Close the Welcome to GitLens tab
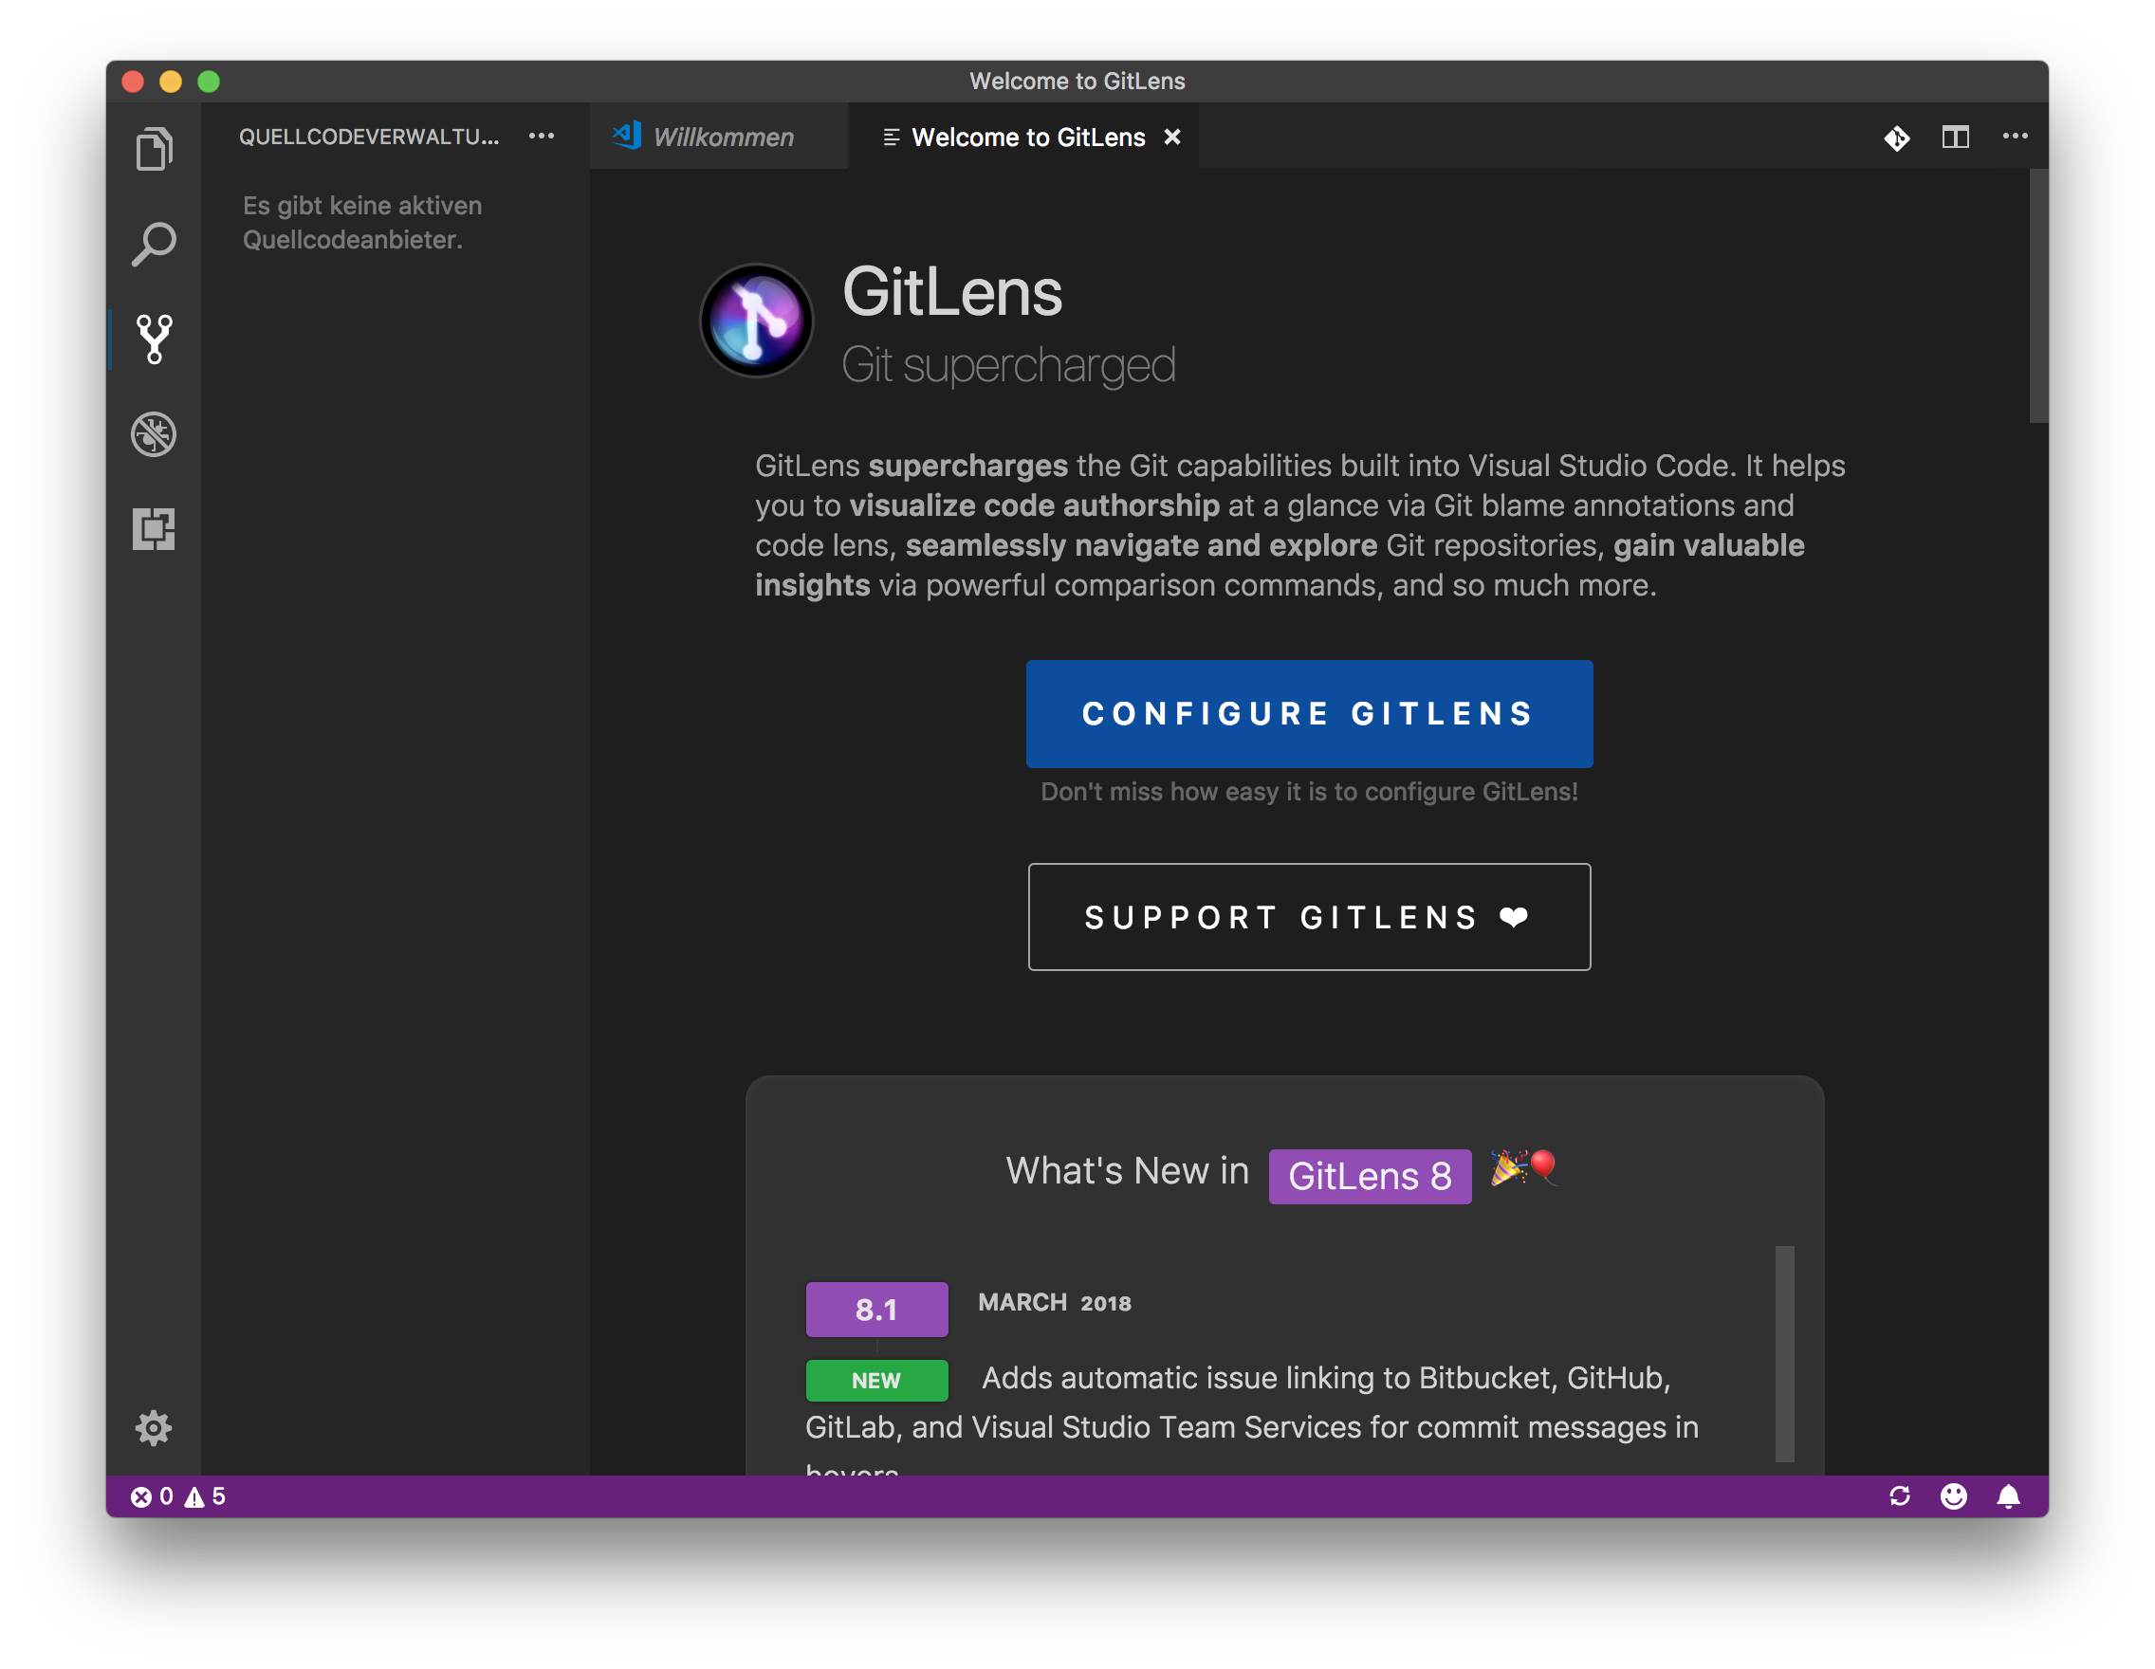The height and width of the screenshot is (1669, 2155). [1171, 138]
